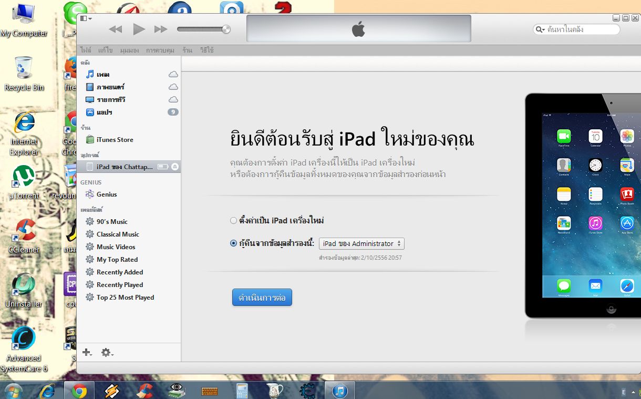Open Uninstaller desktop shortcut
This screenshot has height=399, width=641.
coord(24,291)
